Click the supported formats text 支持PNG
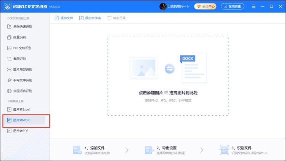This screenshot has height=161, width=286. (168, 100)
